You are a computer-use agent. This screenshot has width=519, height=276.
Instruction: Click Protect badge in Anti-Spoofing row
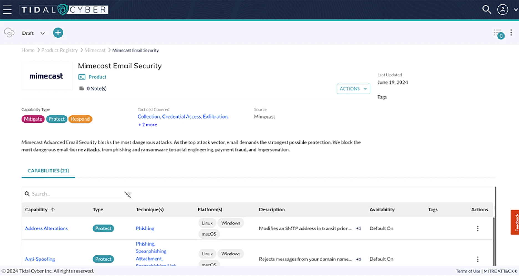click(103, 259)
